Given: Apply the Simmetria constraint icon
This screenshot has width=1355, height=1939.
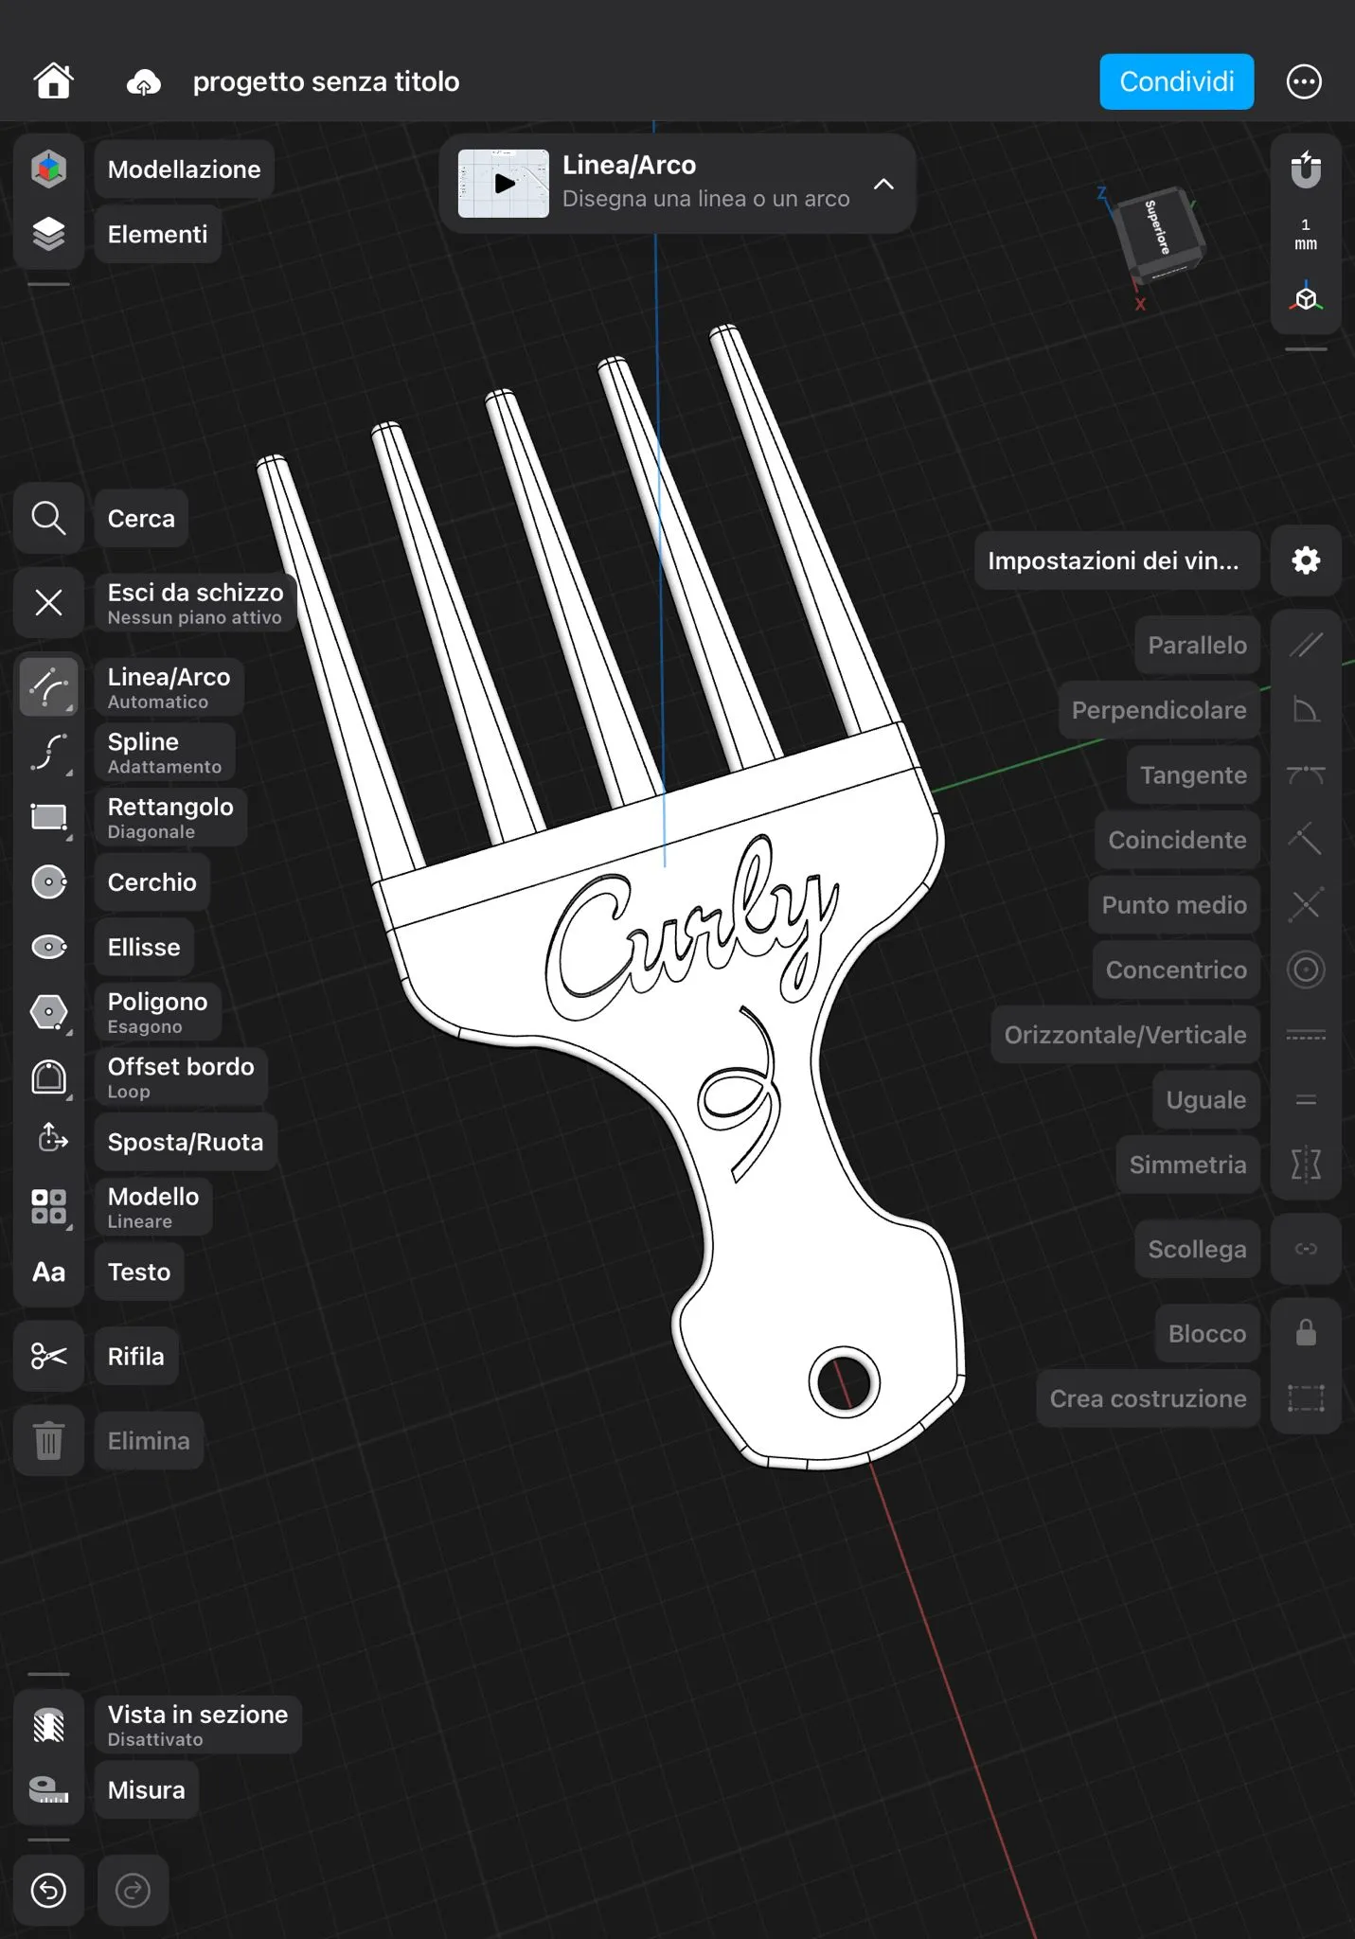Looking at the screenshot, I should coord(1306,1165).
